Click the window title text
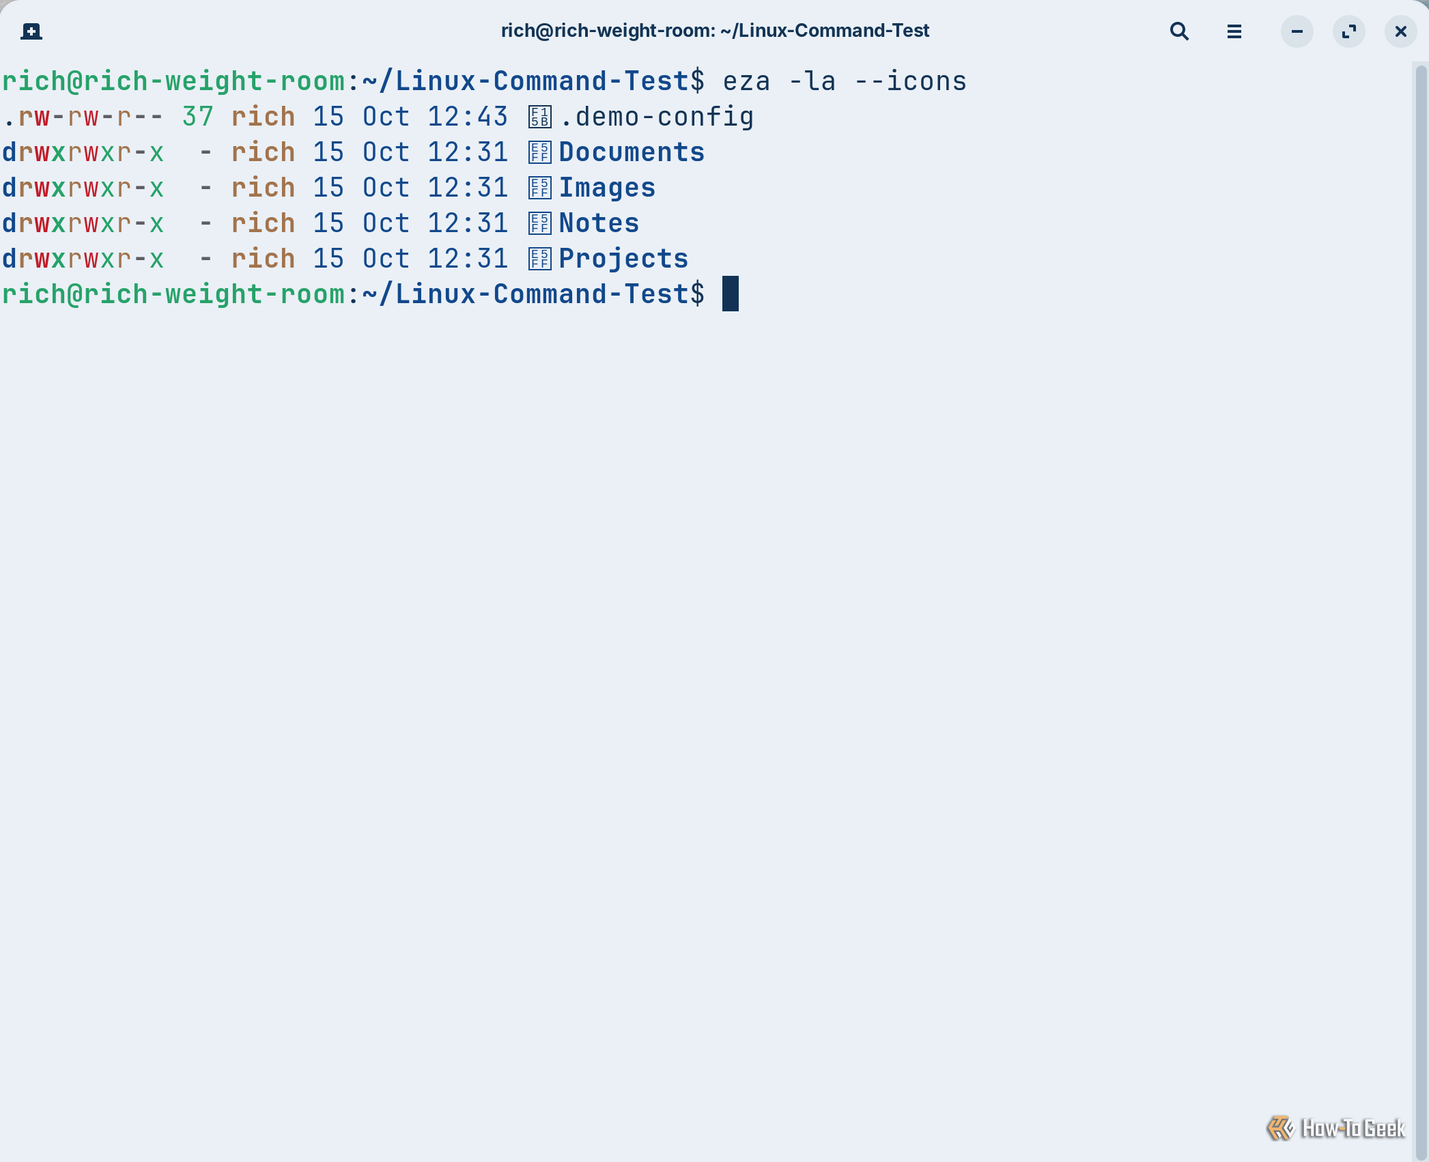Image resolution: width=1429 pixels, height=1162 pixels. (x=715, y=31)
